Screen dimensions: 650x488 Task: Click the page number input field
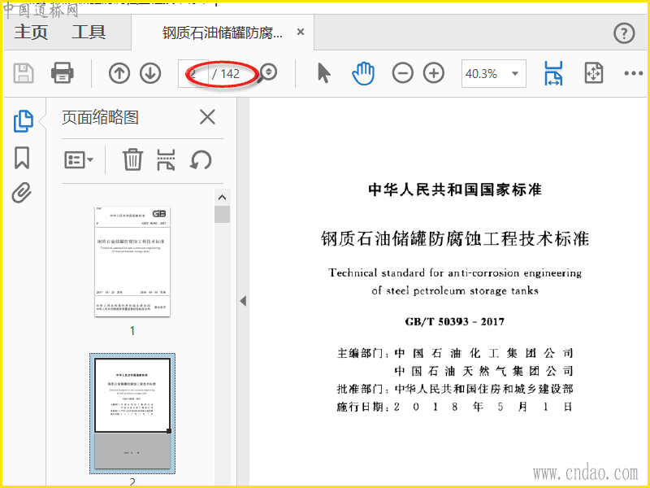(193, 74)
